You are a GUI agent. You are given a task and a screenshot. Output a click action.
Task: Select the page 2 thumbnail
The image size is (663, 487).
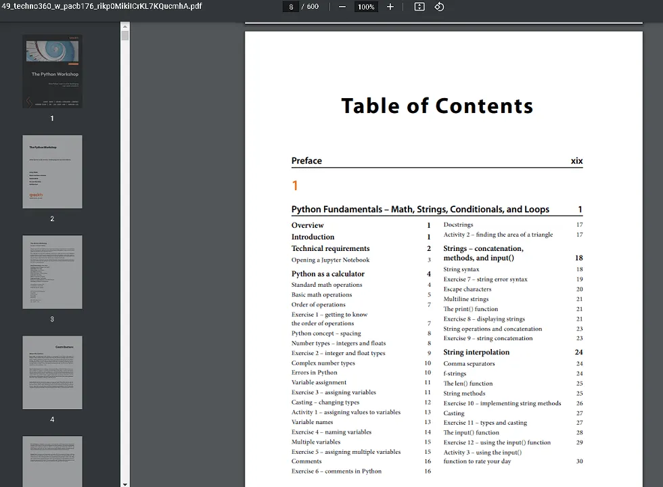pos(52,172)
